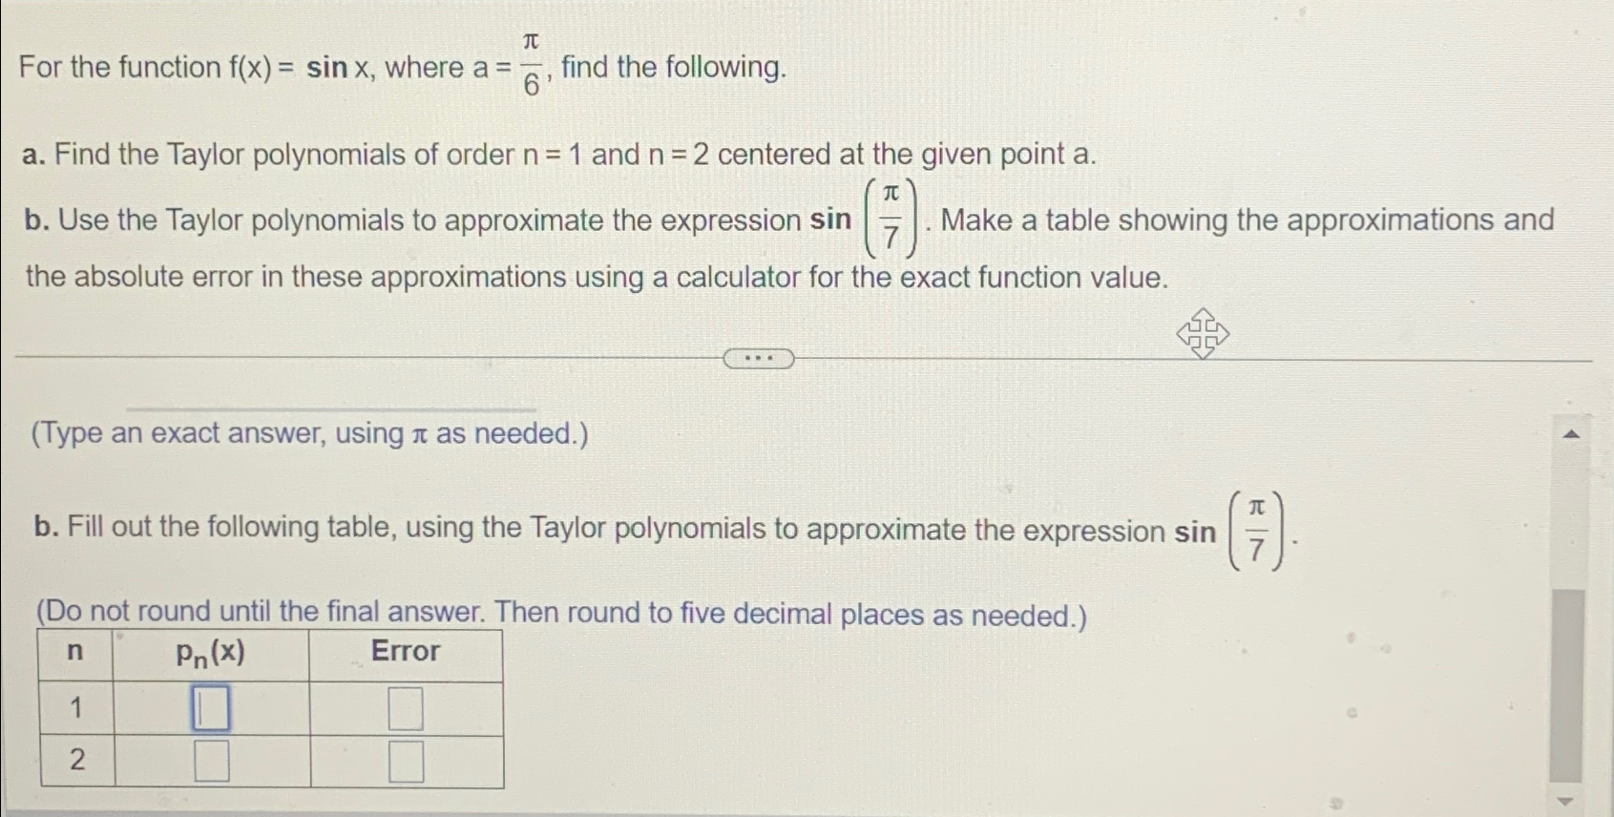Select the Error answer box for n=1
The image size is (1614, 817).
406,708
